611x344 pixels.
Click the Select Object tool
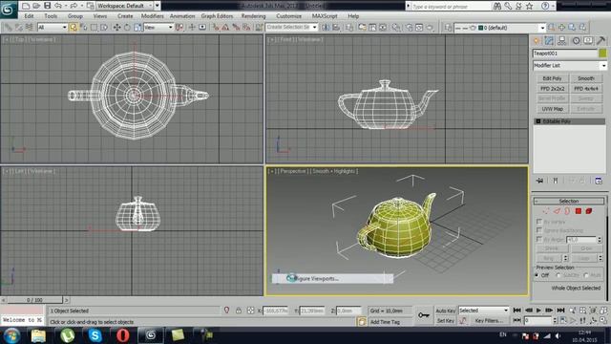point(74,28)
